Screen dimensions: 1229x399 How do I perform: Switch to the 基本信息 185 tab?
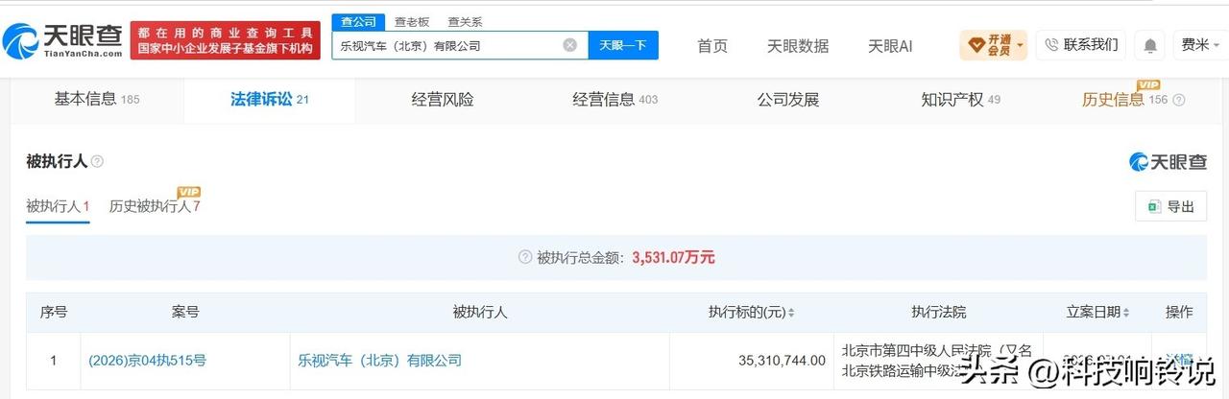click(x=97, y=99)
